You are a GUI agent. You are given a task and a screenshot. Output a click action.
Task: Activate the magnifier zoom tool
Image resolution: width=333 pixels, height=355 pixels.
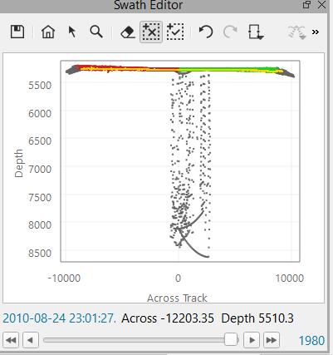[96, 32]
